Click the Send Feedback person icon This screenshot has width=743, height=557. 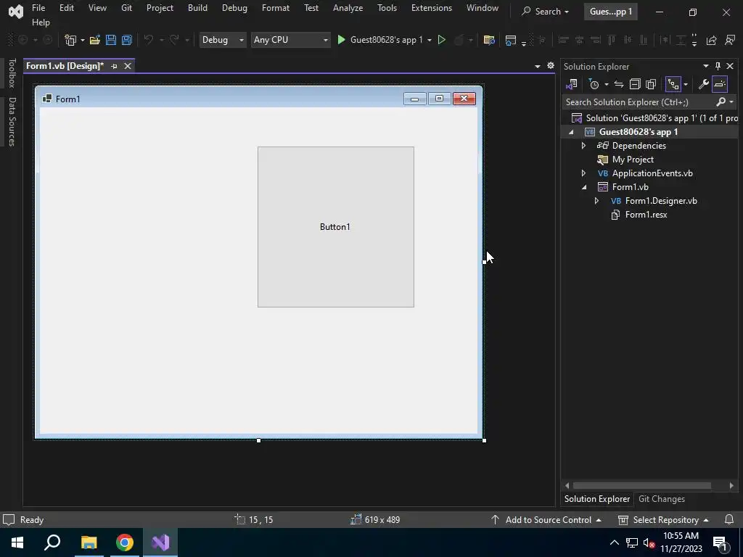(730, 41)
